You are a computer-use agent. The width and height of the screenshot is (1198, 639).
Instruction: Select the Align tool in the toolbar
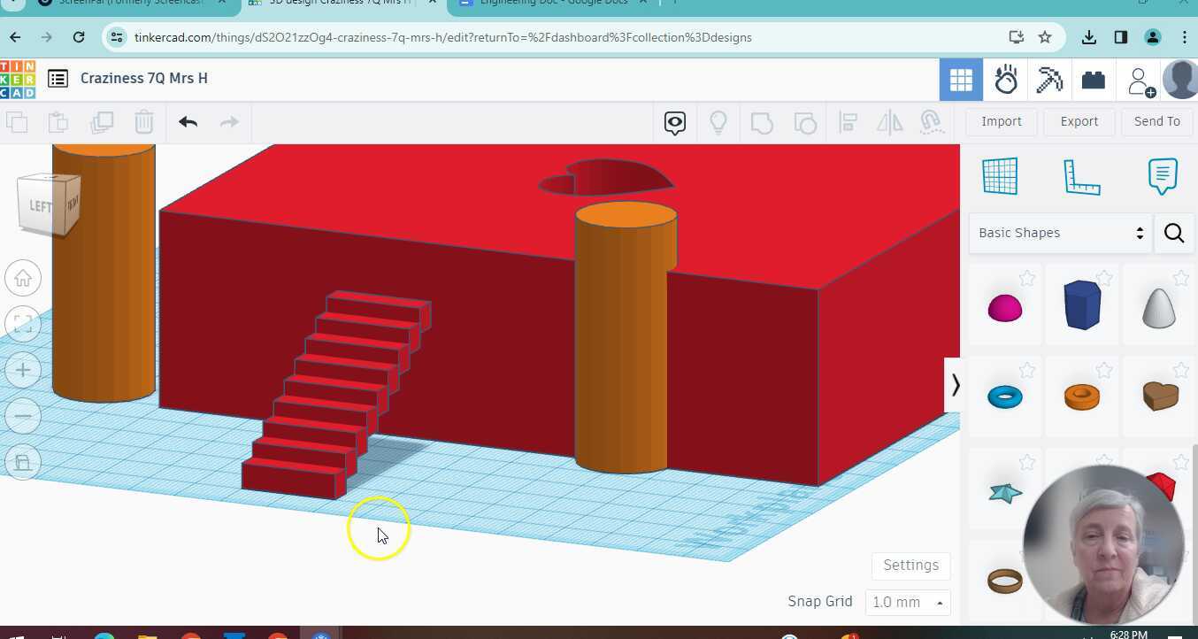pyautogui.click(x=847, y=122)
